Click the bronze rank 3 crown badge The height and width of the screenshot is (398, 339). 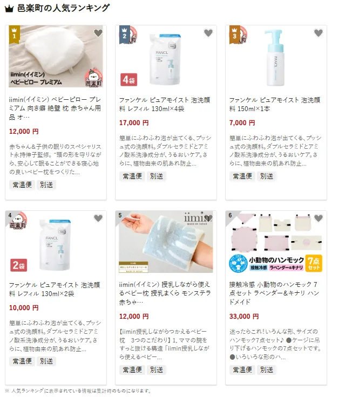(235, 34)
